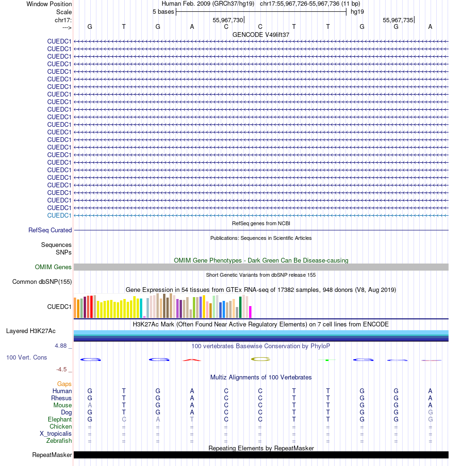The width and height of the screenshot is (449, 466).
Task: Click the Mouse alignment row label
Action: tap(63, 405)
